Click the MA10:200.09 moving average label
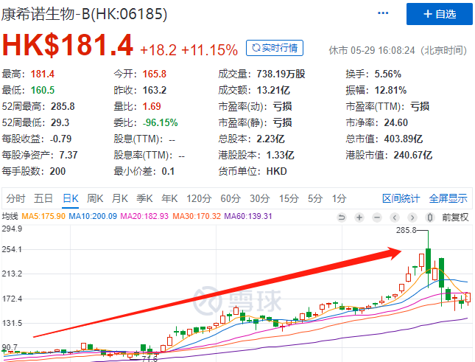This screenshot has height=362, width=475. click(x=93, y=216)
